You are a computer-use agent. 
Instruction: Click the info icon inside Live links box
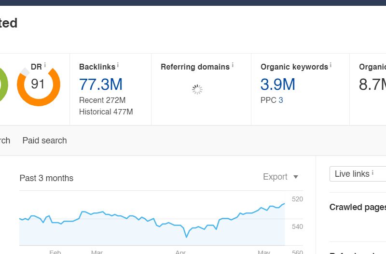click(372, 172)
